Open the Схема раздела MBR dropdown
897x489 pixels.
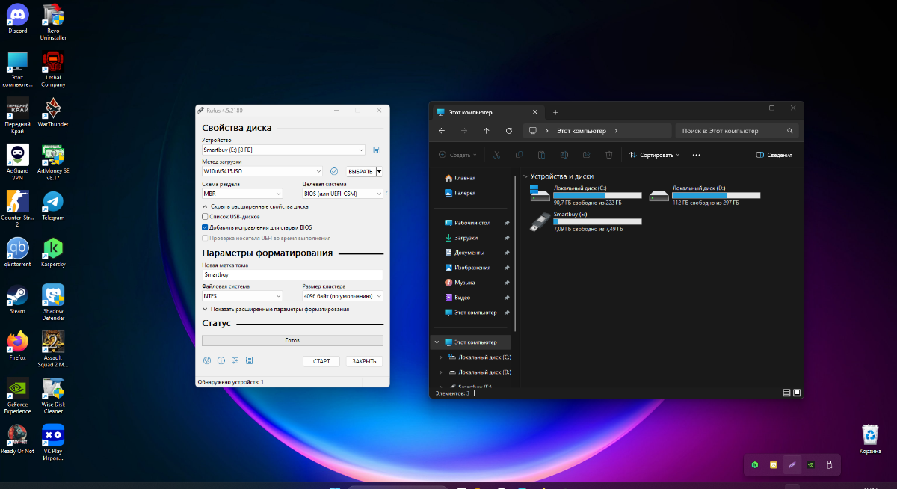(242, 193)
